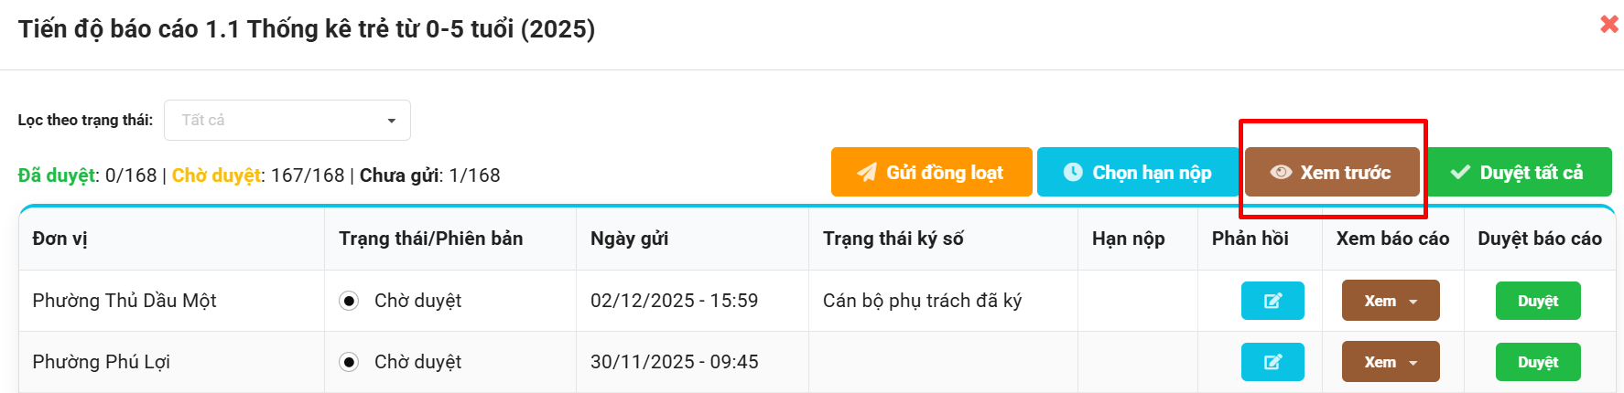Expand Xem dropdown for Phường Thủ Dầu Một
Viewport: 1624px width, 393px height.
1413,302
